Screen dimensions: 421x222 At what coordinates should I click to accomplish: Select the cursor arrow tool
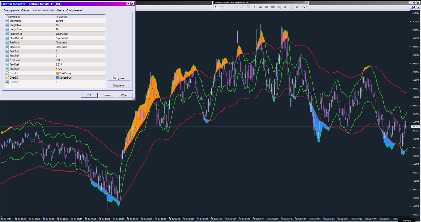click(216, 7)
